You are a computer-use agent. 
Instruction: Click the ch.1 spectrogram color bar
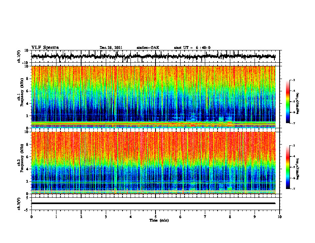(288, 102)
